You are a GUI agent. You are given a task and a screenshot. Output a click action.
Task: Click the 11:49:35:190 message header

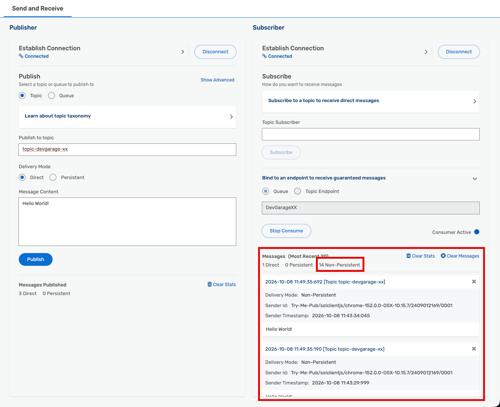pyautogui.click(x=325, y=349)
